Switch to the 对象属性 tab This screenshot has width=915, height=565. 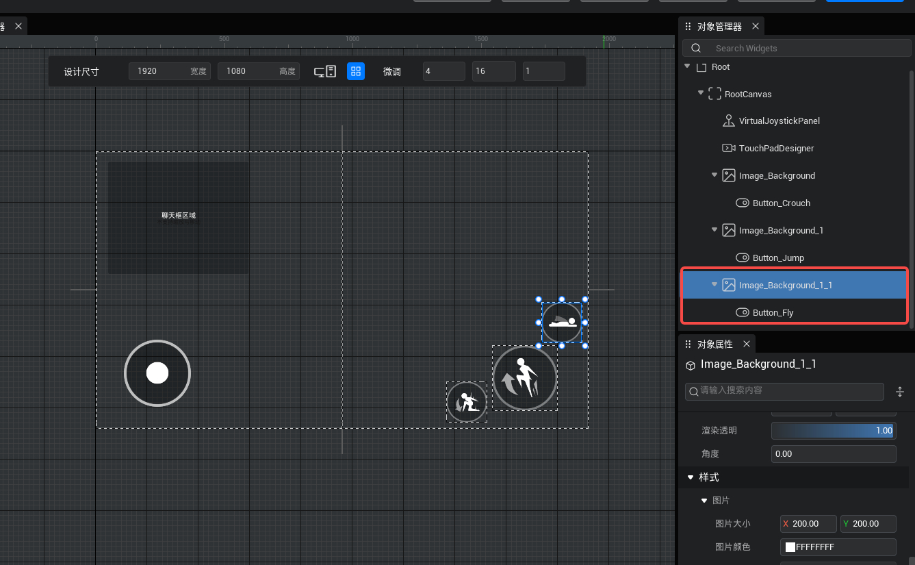pos(715,344)
